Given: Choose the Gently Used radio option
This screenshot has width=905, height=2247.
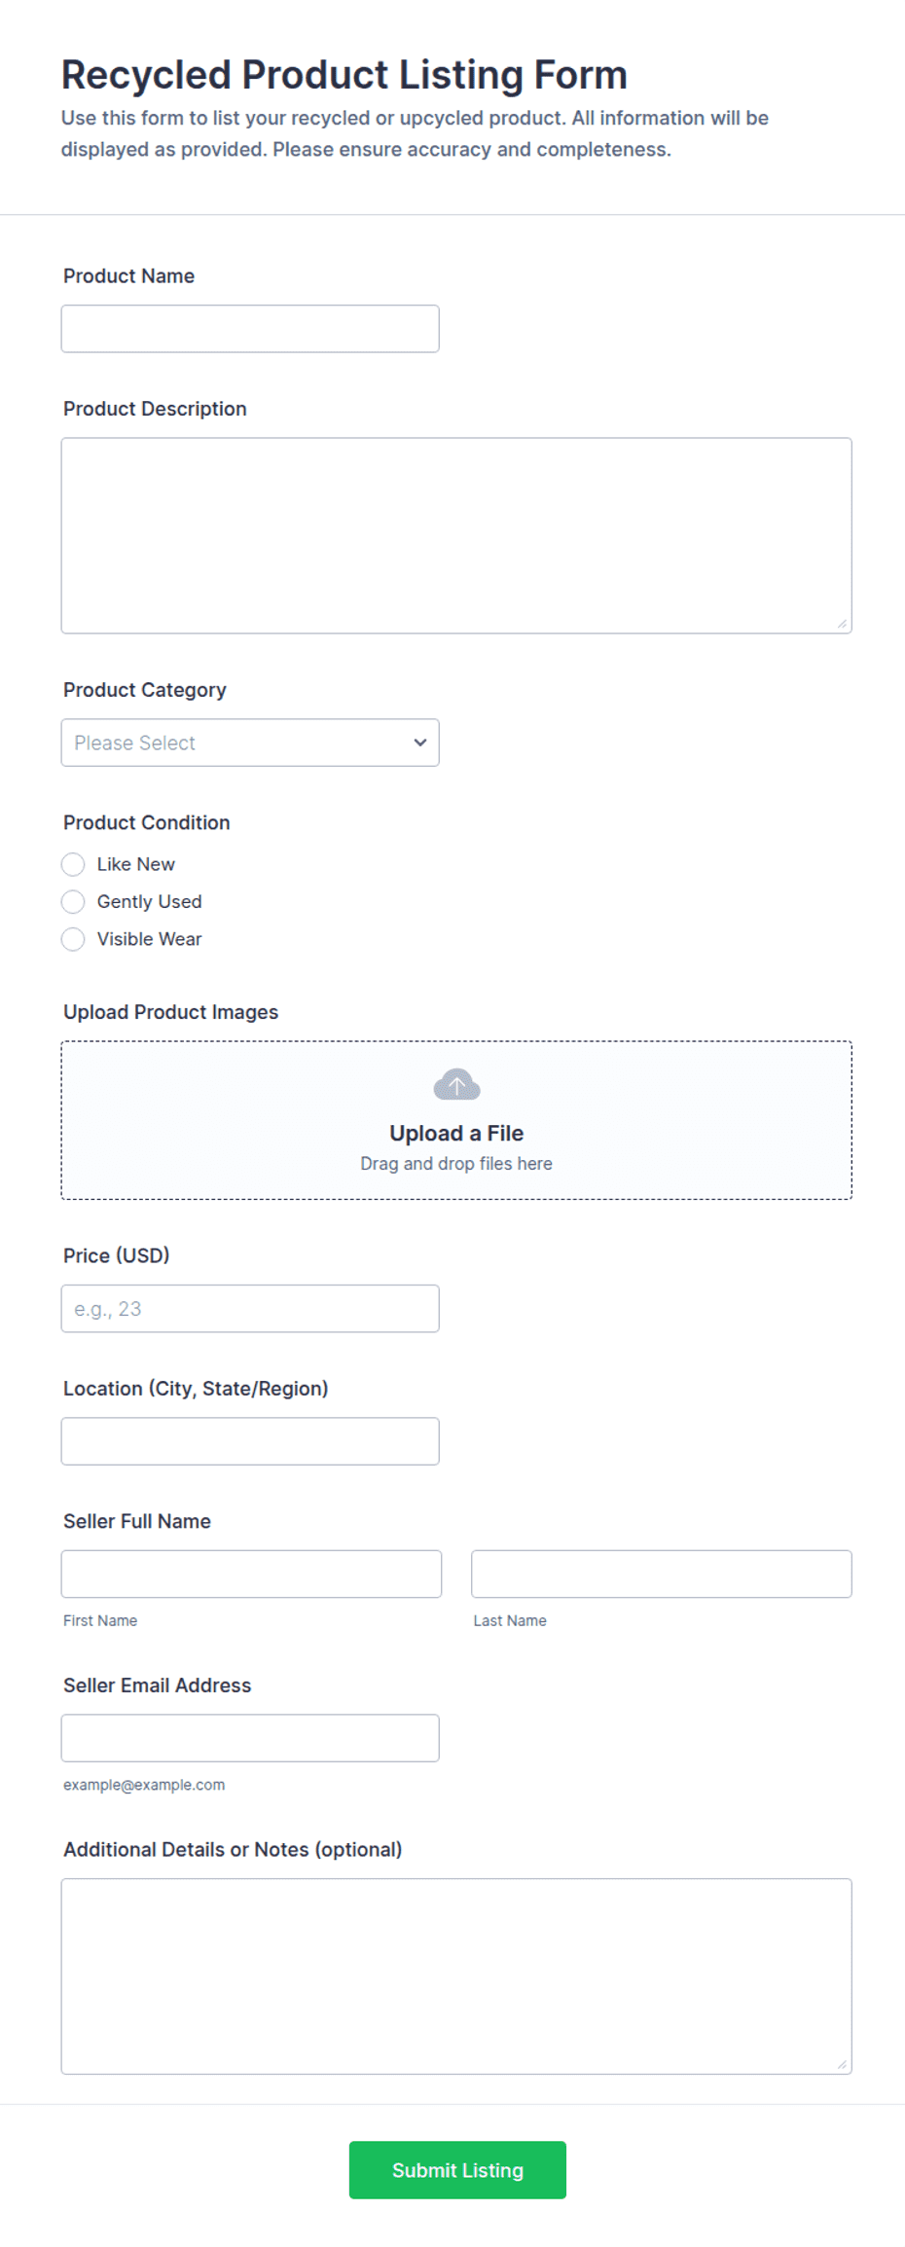Looking at the screenshot, I should click(73, 902).
